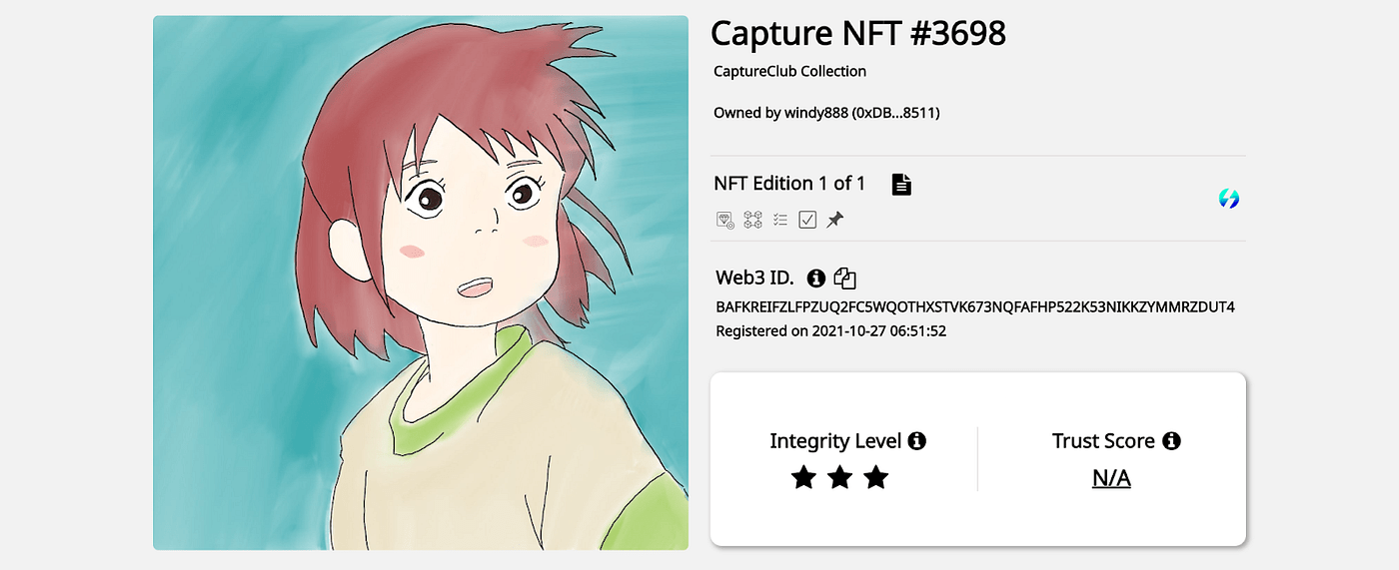The height and width of the screenshot is (570, 1399).
Task: Click the blockchain cubes icon
Action: (753, 220)
